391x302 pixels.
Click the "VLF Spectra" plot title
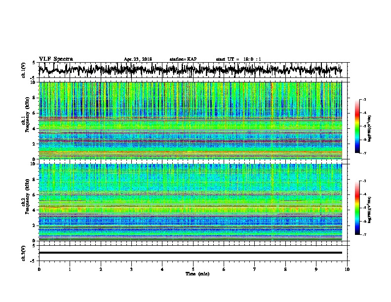tap(56, 59)
